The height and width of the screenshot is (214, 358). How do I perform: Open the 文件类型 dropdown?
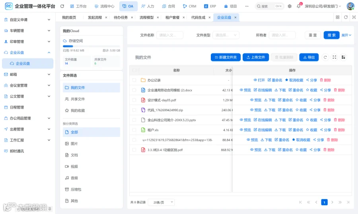pyautogui.click(x=226, y=35)
